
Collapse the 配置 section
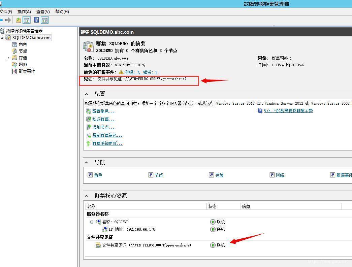click(87, 94)
